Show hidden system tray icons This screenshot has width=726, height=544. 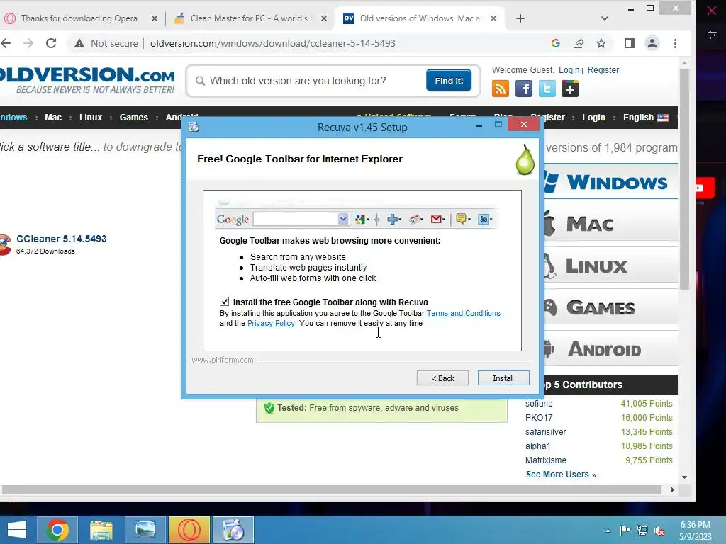pyautogui.click(x=608, y=531)
